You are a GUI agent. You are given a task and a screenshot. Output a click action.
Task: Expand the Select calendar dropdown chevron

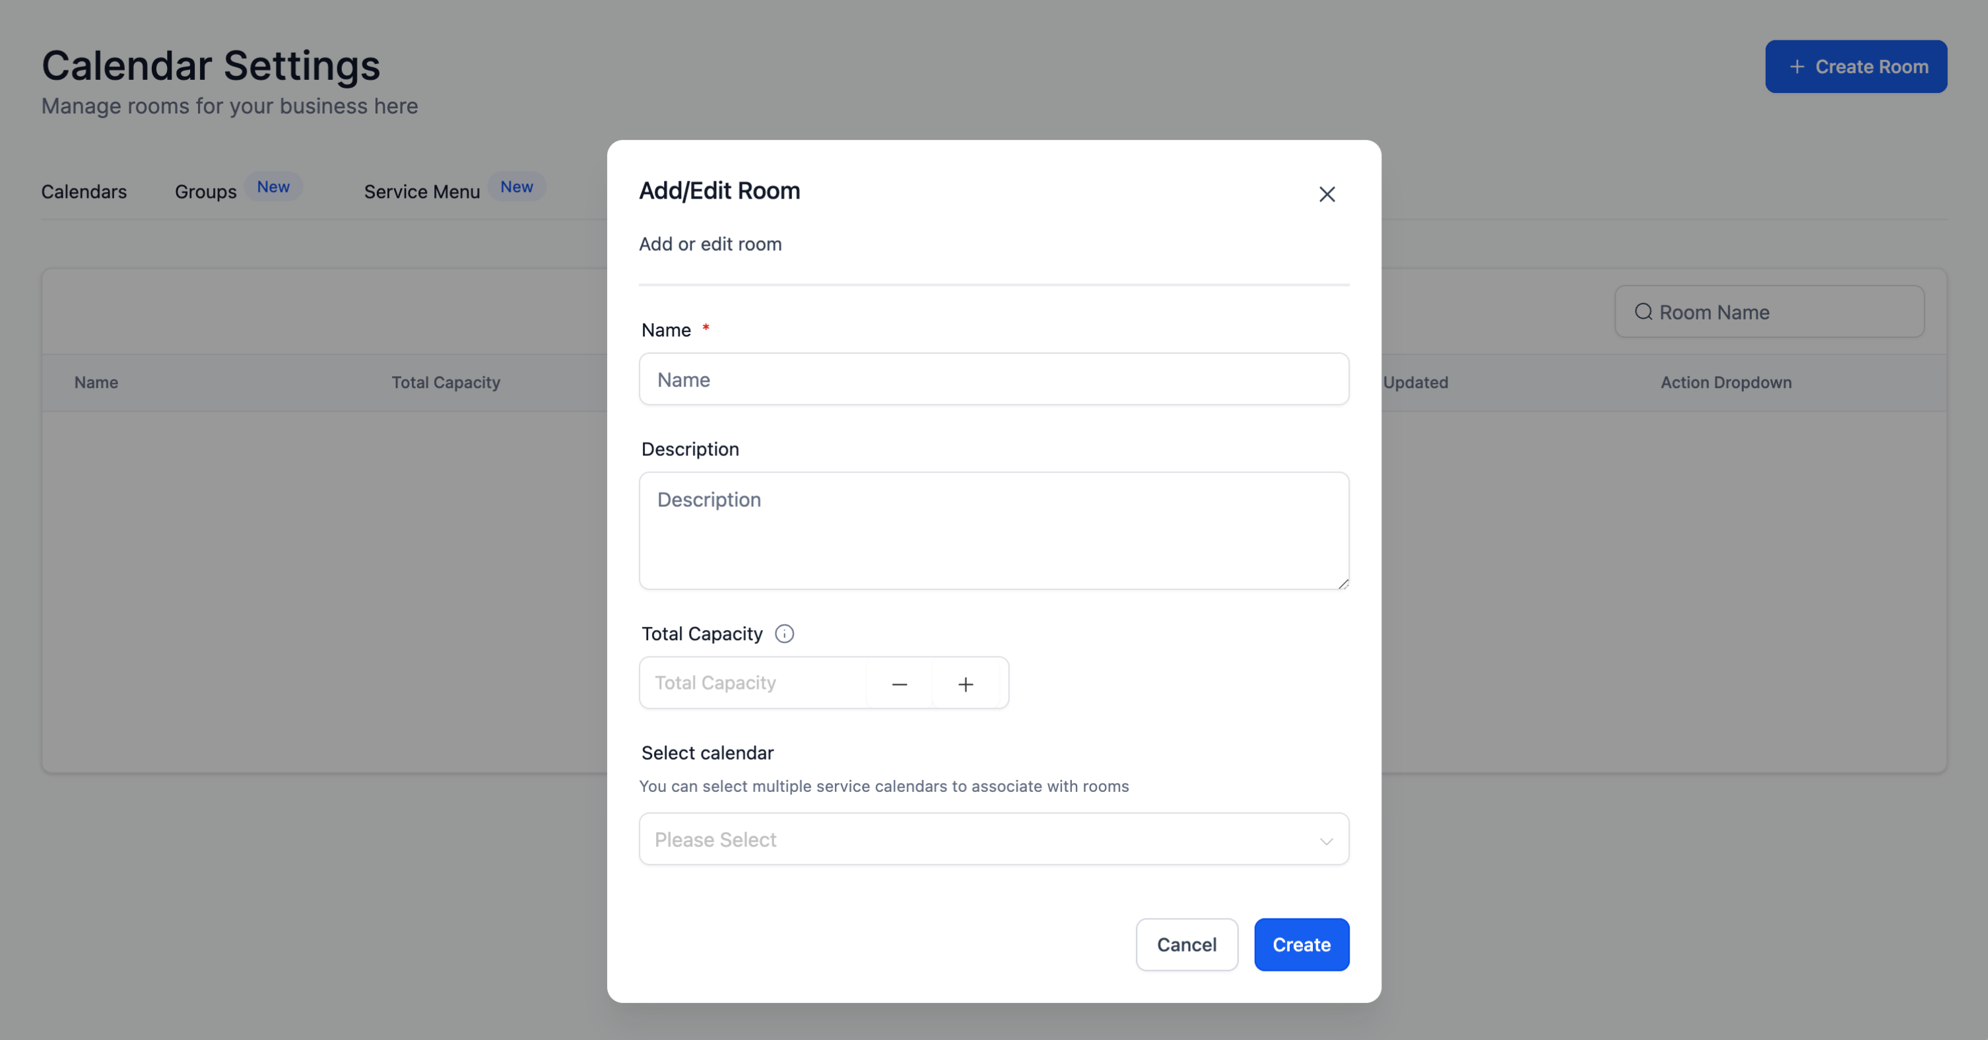[x=1326, y=840]
